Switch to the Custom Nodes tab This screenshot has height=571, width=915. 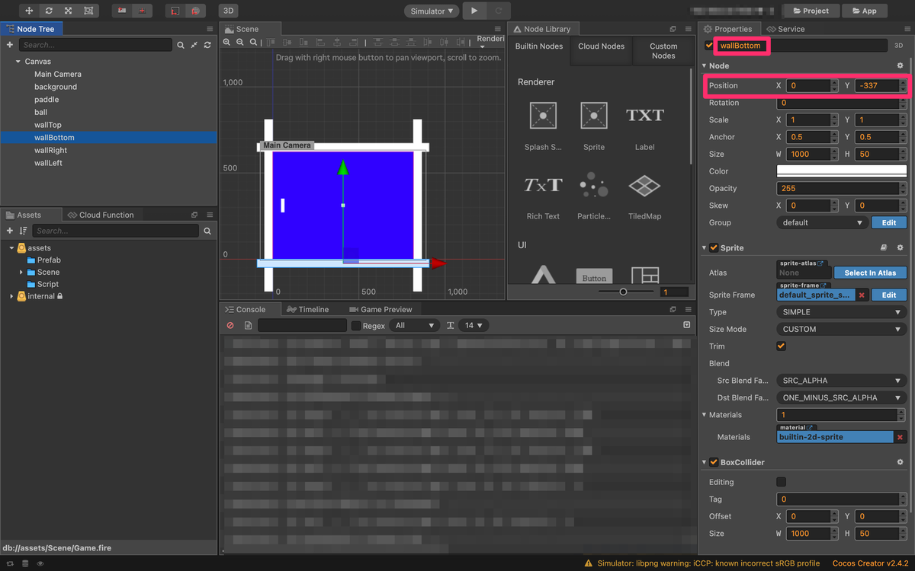[663, 51]
